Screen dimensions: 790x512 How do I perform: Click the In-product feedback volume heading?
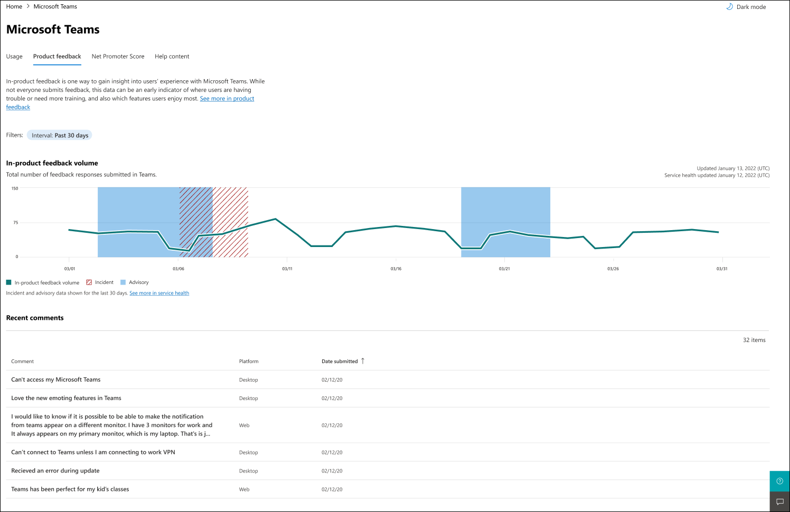[x=52, y=163]
